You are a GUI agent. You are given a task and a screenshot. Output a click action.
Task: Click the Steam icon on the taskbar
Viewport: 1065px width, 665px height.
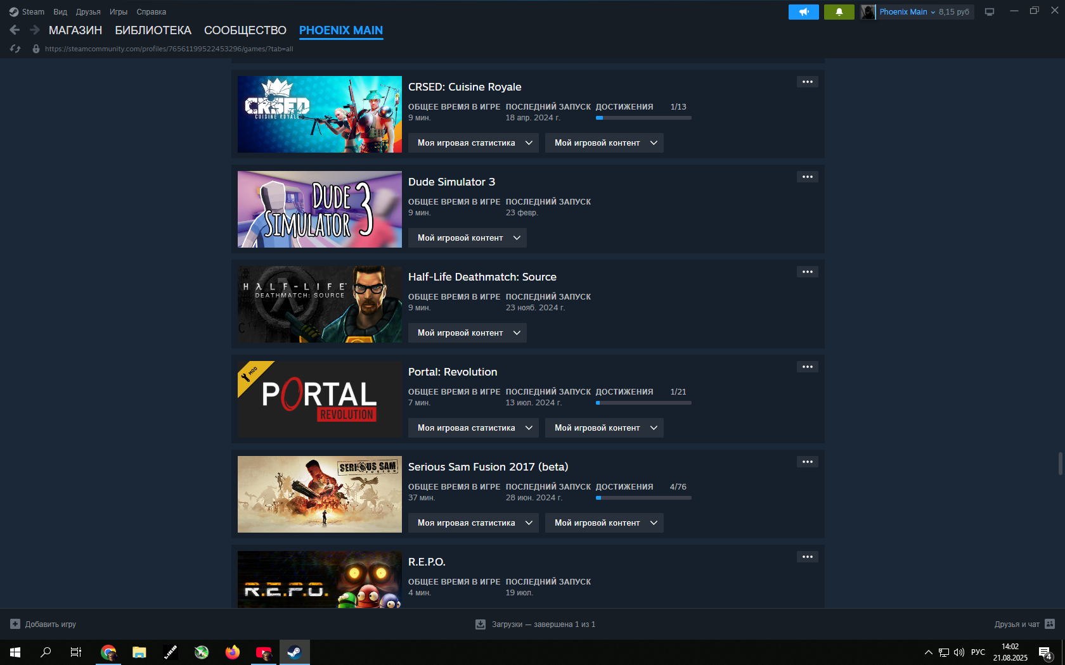coord(294,652)
